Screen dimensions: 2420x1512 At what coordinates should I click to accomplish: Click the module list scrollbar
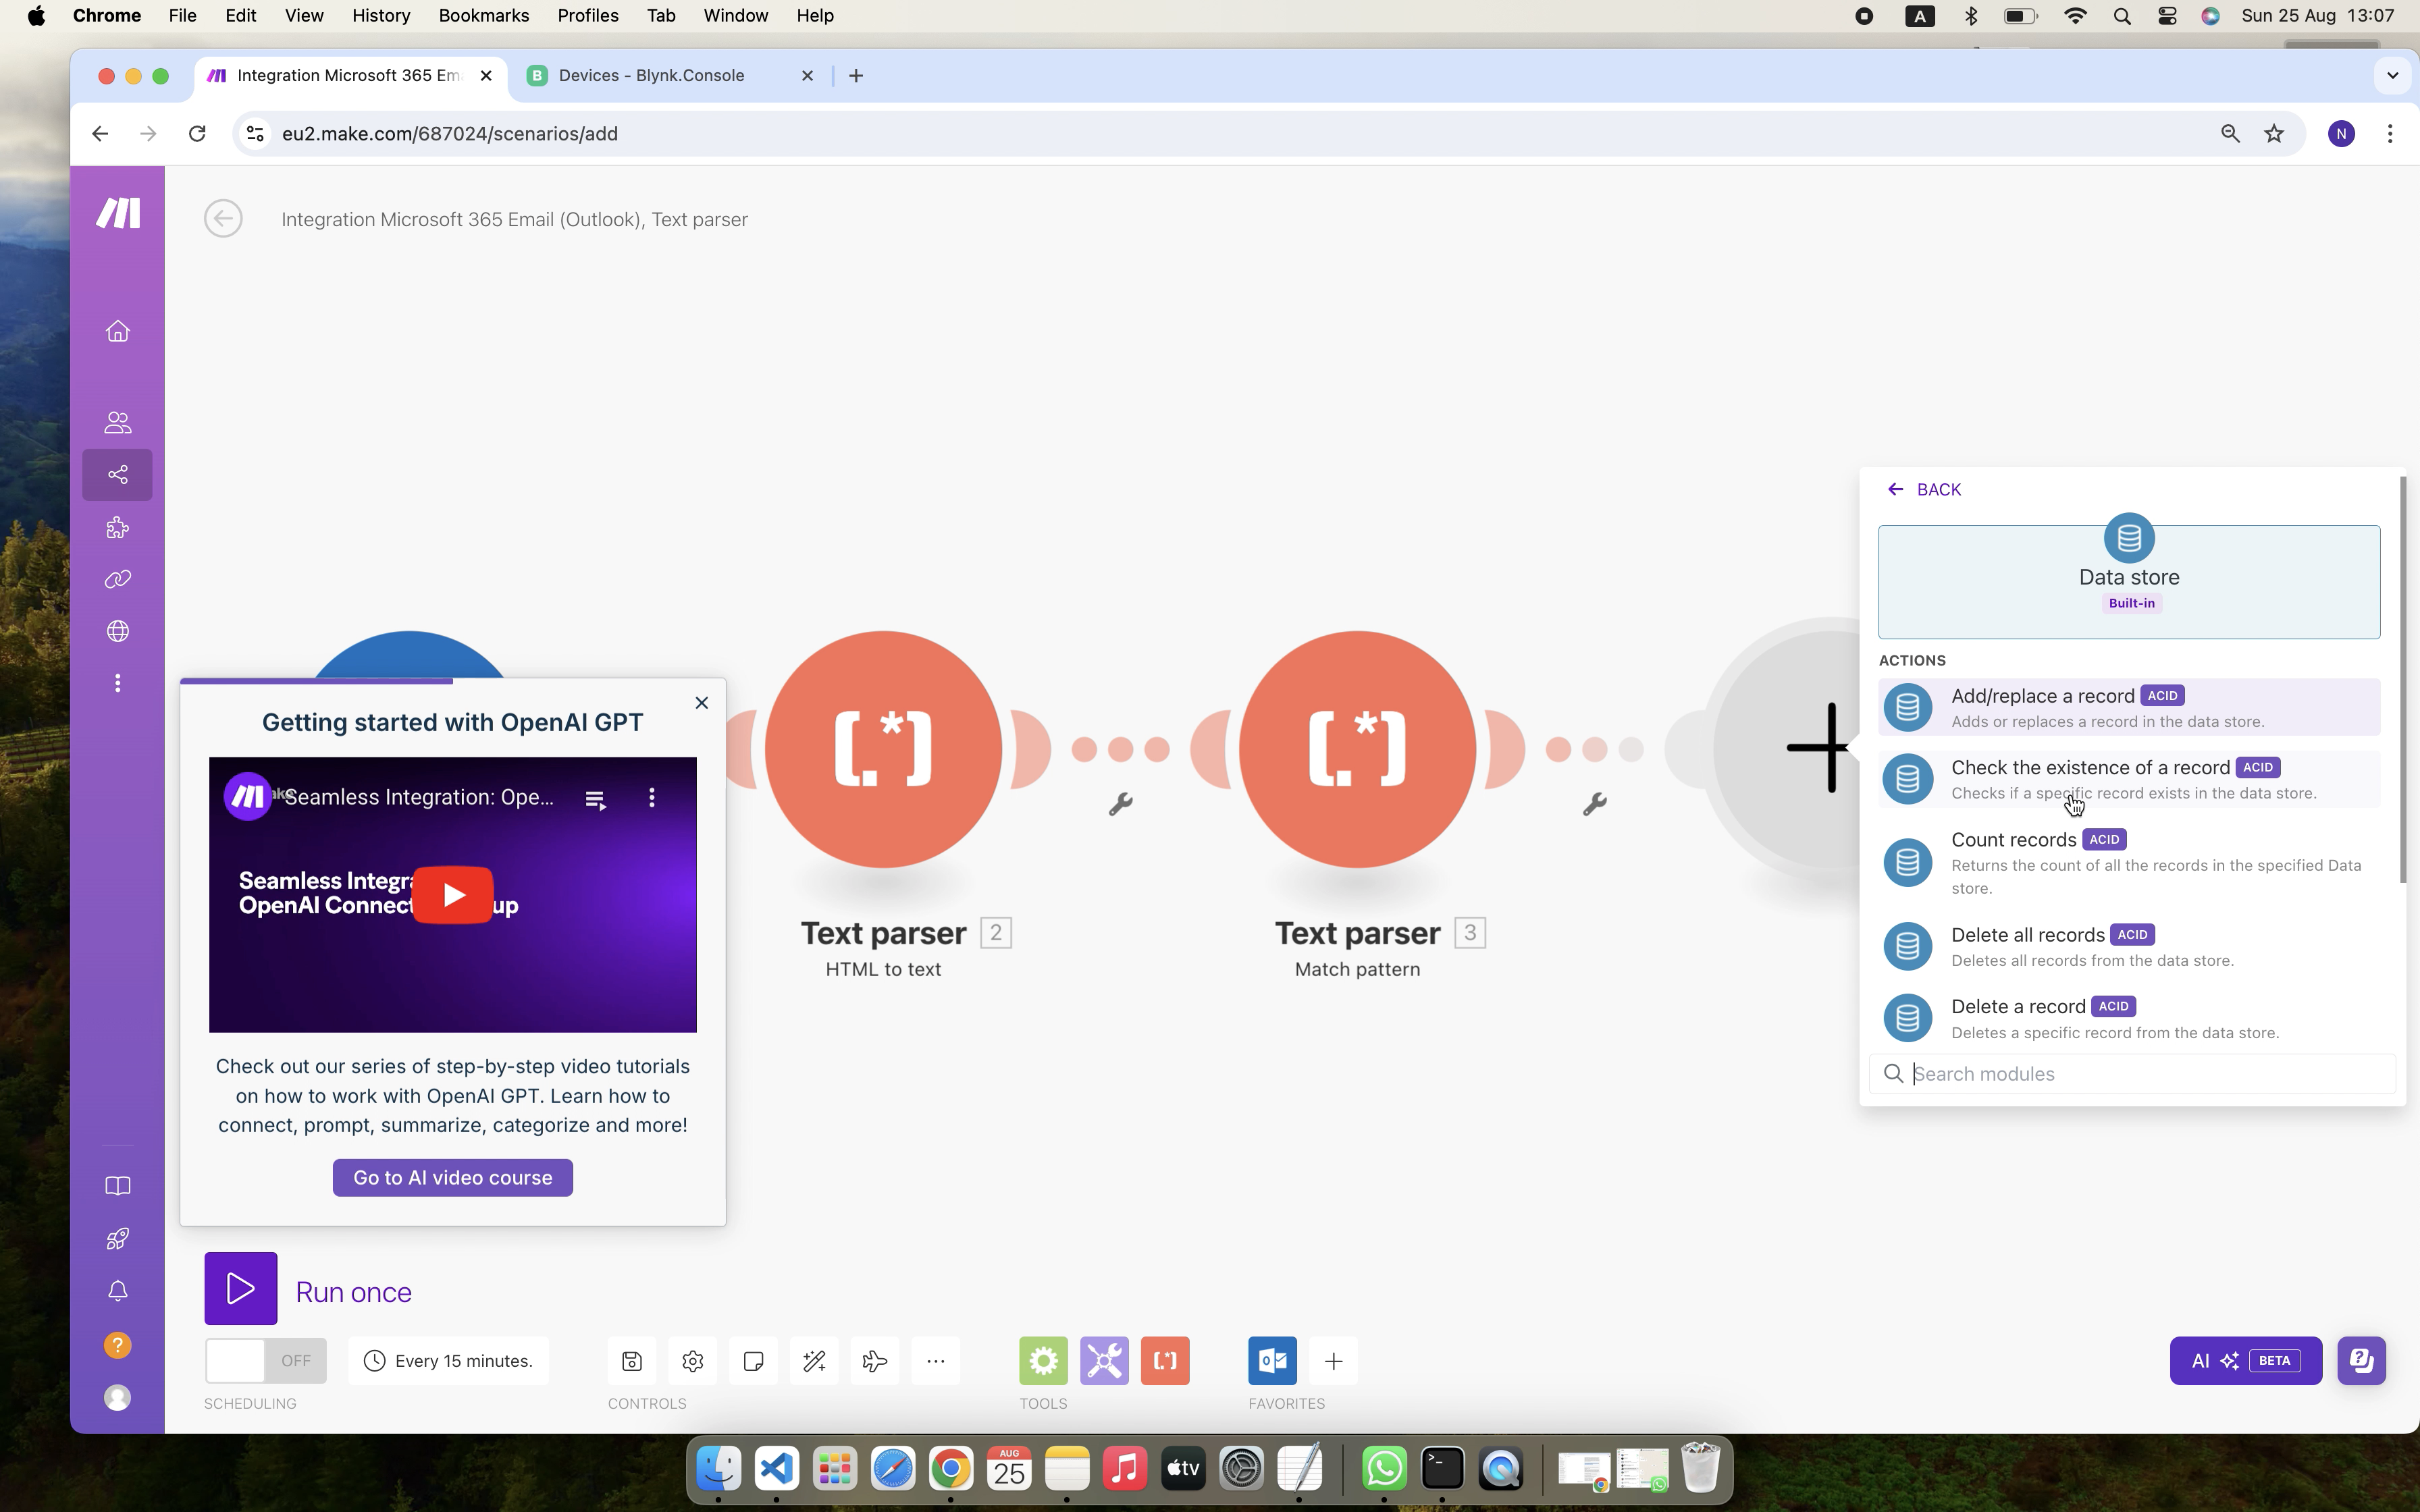coord(2402,680)
